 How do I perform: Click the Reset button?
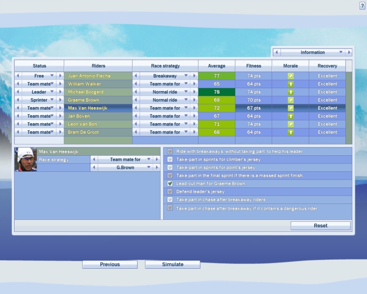(x=320, y=226)
